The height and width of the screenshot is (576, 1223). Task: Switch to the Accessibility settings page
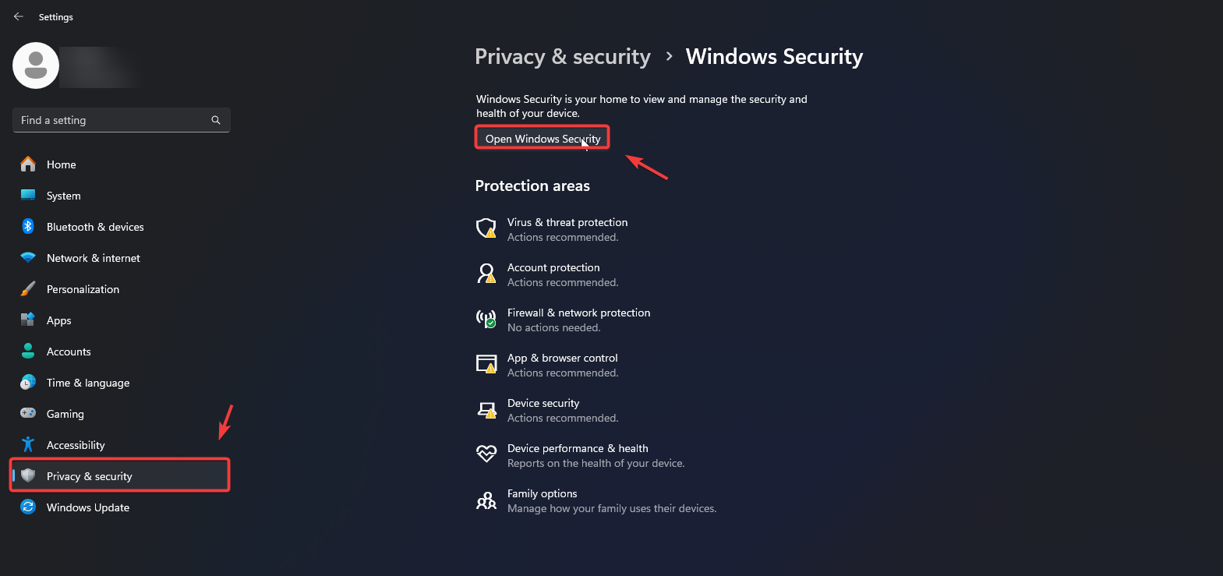pos(76,445)
